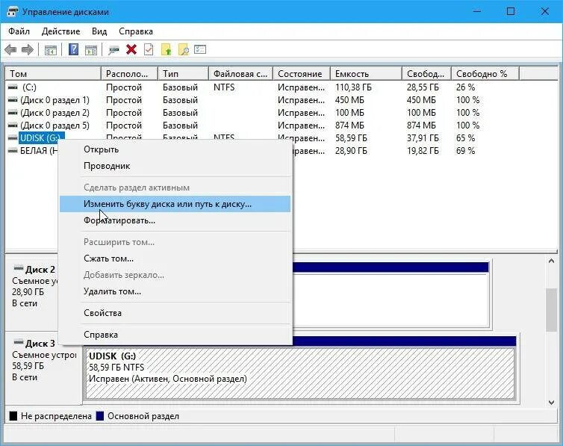
Task: Click drive icon of Диск 0 раздел 1
Action: [13, 100]
